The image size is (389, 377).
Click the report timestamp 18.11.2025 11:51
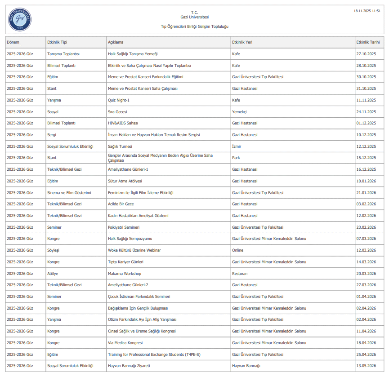coord(367,10)
